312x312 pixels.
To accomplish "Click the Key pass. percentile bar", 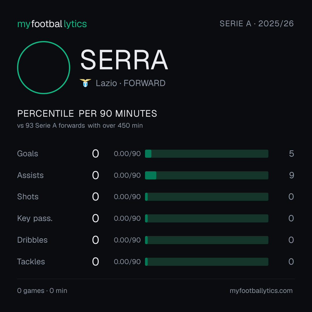I will [207, 218].
